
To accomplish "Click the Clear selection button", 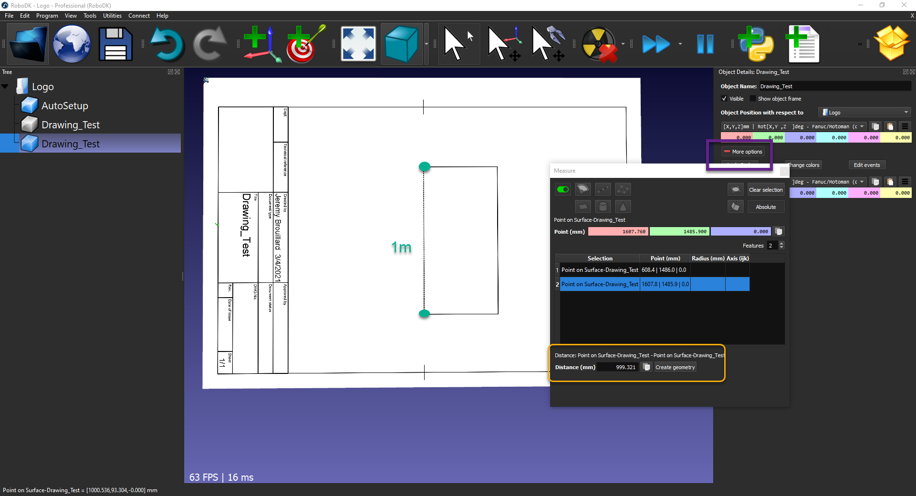I will (765, 190).
